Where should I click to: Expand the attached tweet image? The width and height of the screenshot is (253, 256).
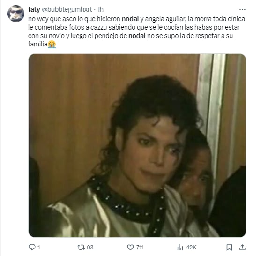[137, 145]
